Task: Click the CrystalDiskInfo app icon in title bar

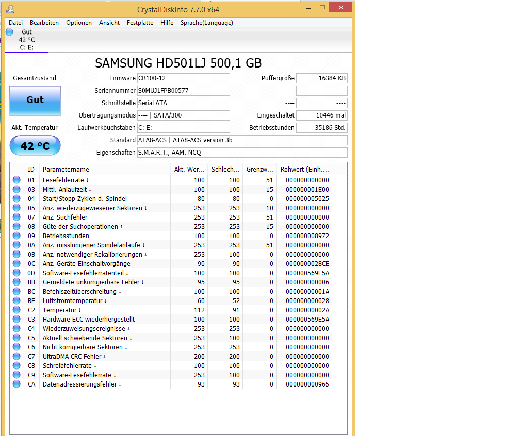Action: pos(10,9)
